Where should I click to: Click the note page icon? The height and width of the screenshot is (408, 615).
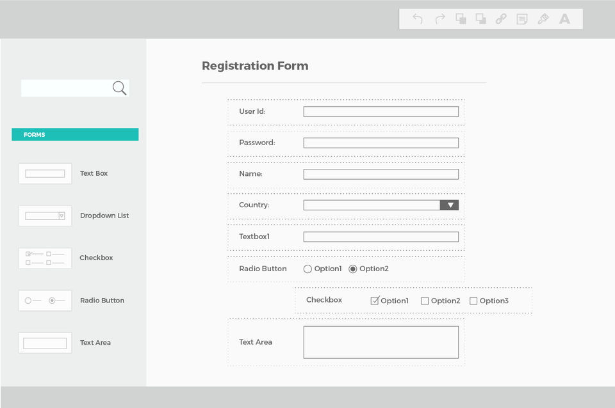coord(522,19)
